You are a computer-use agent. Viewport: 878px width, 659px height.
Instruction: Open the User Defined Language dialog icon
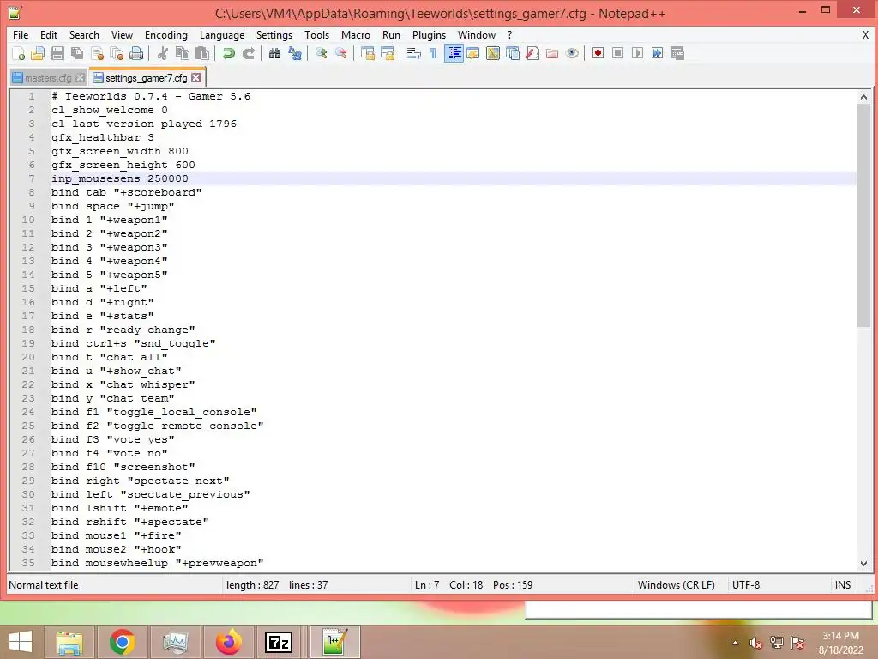[473, 53]
